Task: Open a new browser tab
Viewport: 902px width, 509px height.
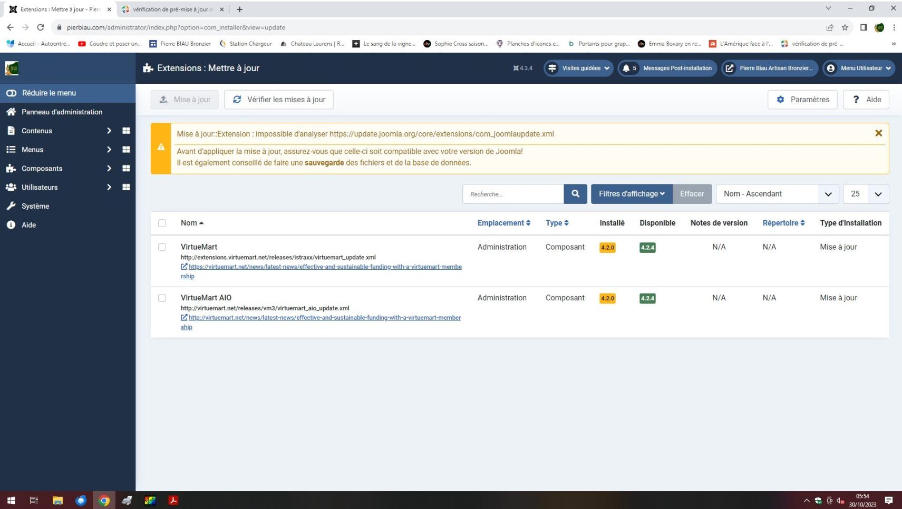Action: [240, 9]
